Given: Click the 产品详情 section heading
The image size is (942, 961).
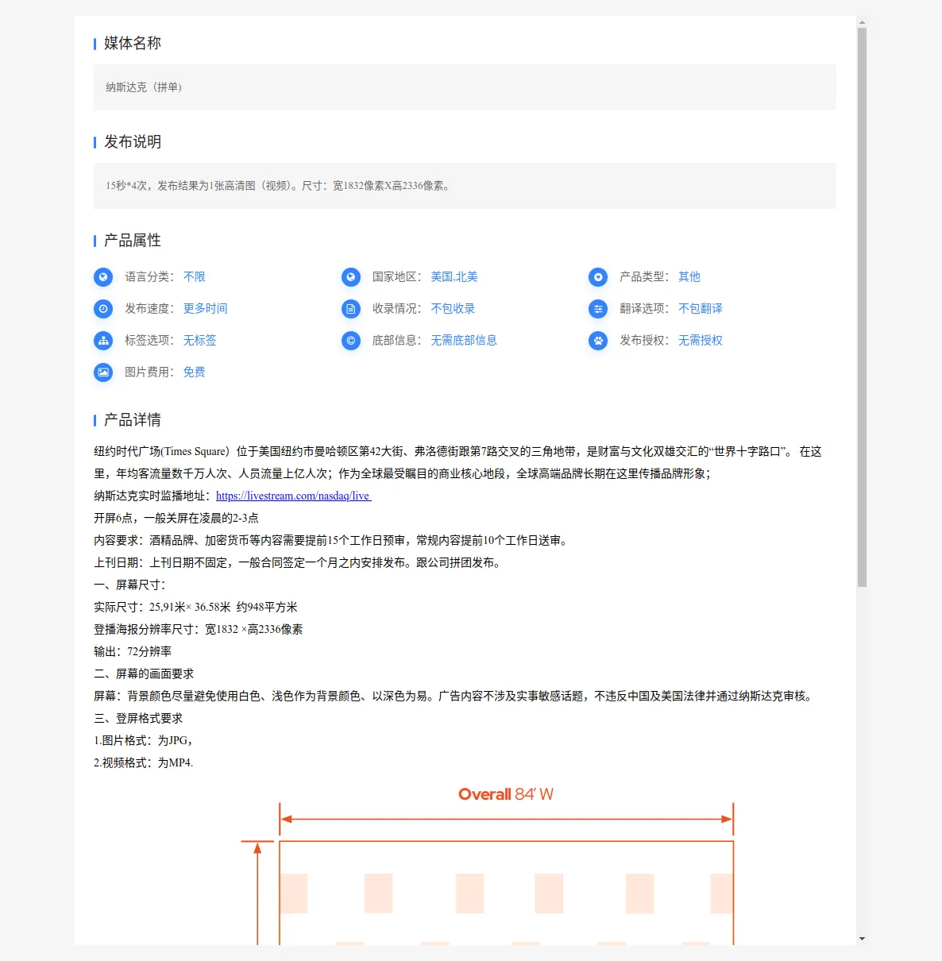Looking at the screenshot, I should click(x=133, y=419).
